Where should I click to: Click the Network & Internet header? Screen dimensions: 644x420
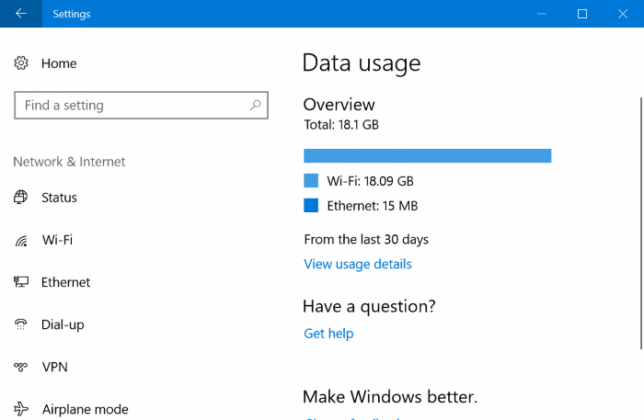coord(69,162)
